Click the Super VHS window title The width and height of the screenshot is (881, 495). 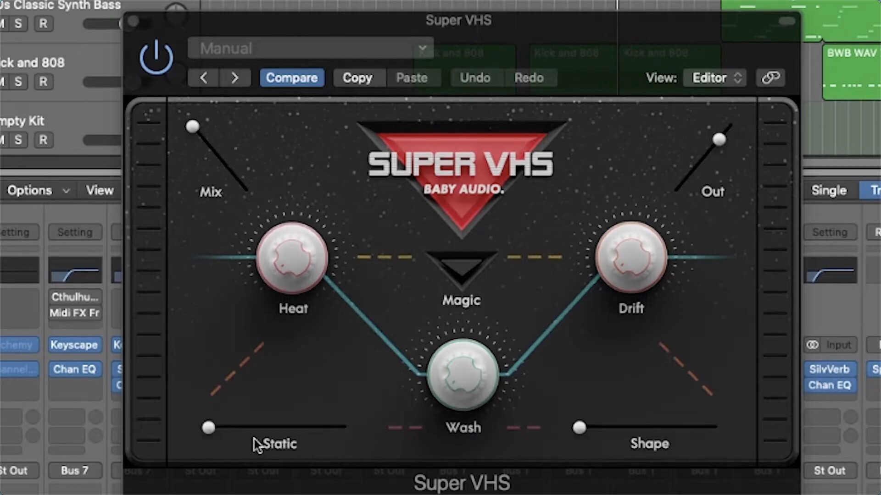pyautogui.click(x=458, y=20)
